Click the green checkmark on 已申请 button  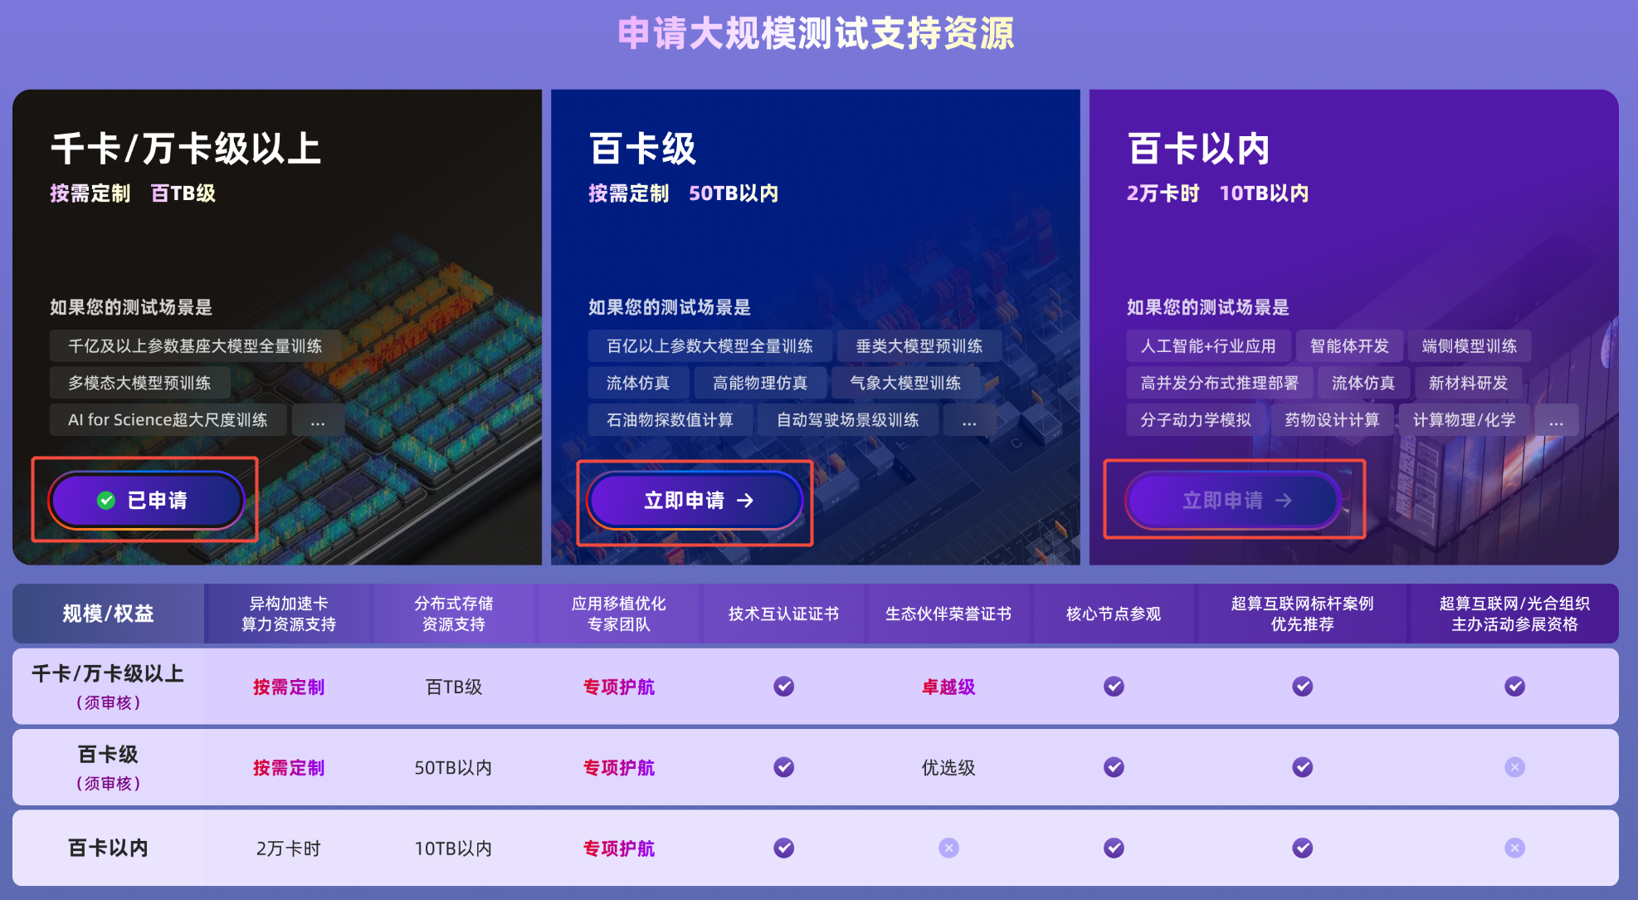tap(105, 500)
